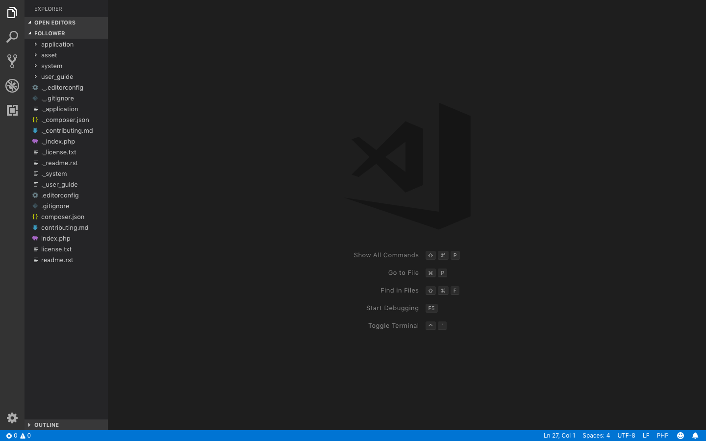Open file ._composer.json by name
Image resolution: width=706 pixels, height=441 pixels.
tap(65, 120)
